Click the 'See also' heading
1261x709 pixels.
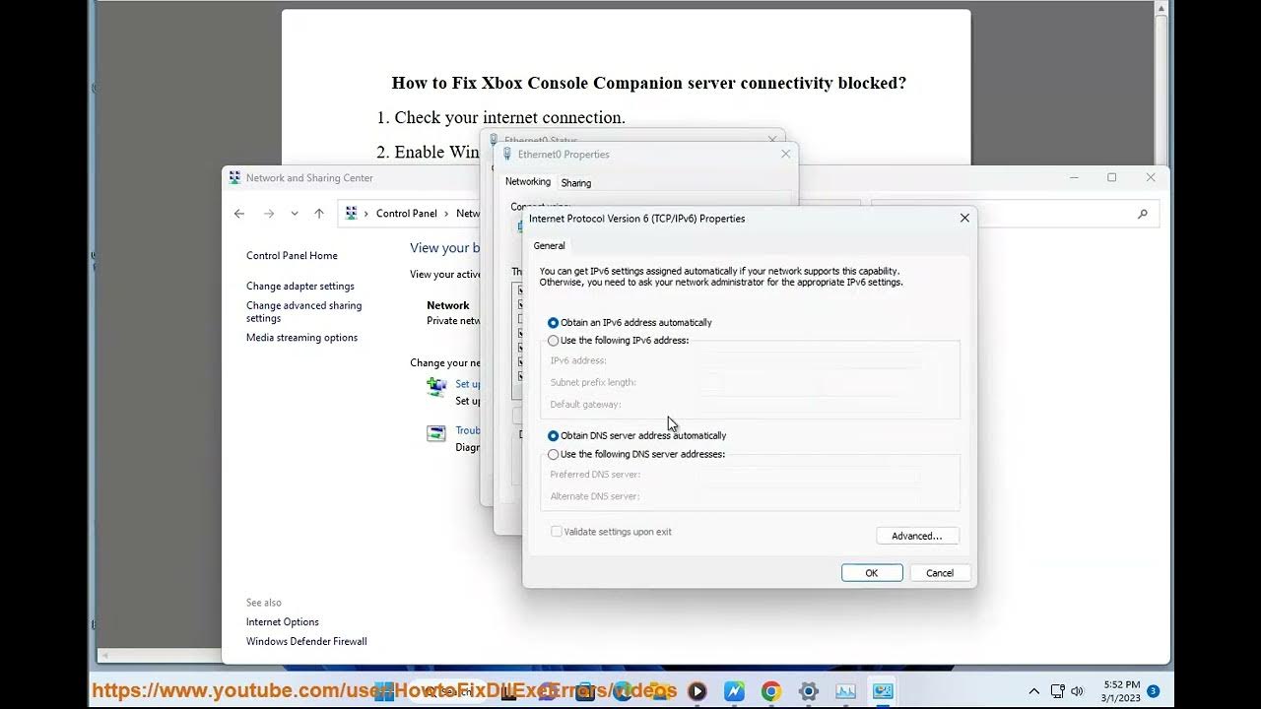[x=264, y=603]
